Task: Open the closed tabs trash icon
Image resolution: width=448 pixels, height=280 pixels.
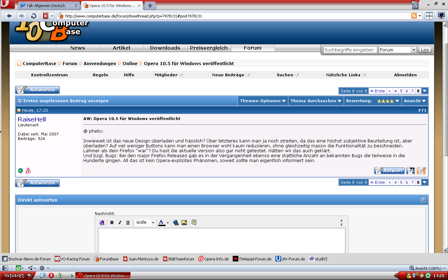Action: click(x=415, y=5)
